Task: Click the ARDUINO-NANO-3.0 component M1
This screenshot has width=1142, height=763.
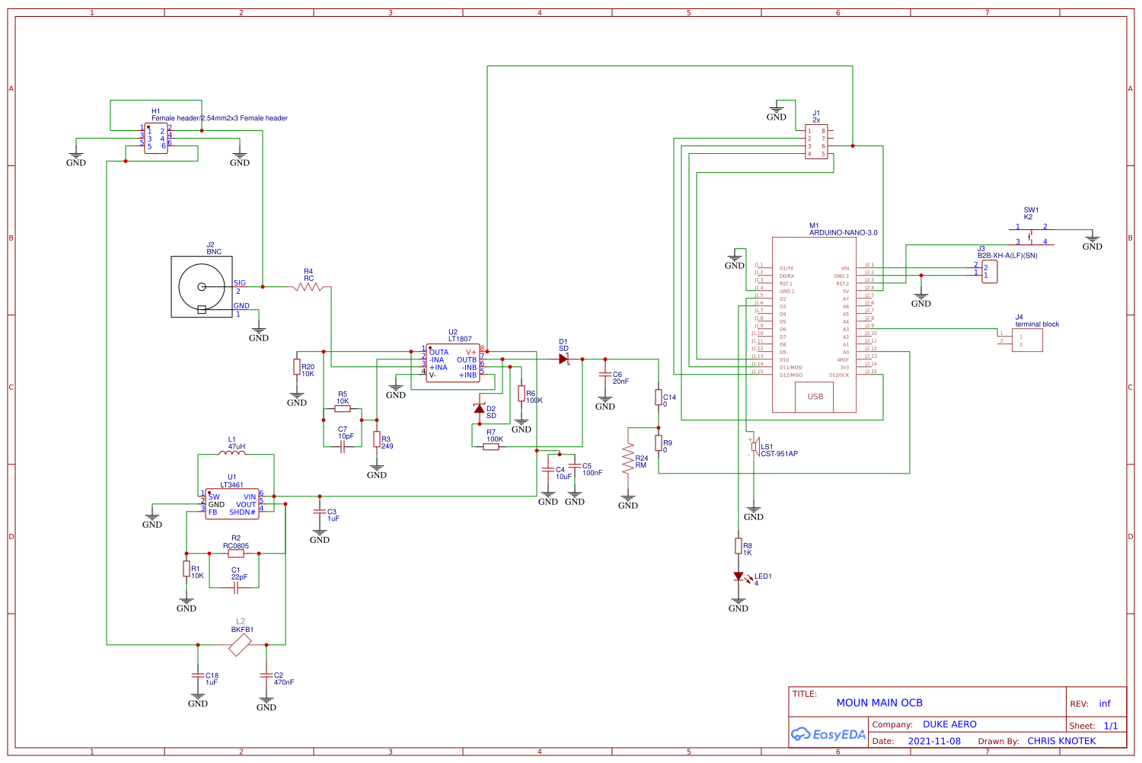Action: [x=814, y=320]
